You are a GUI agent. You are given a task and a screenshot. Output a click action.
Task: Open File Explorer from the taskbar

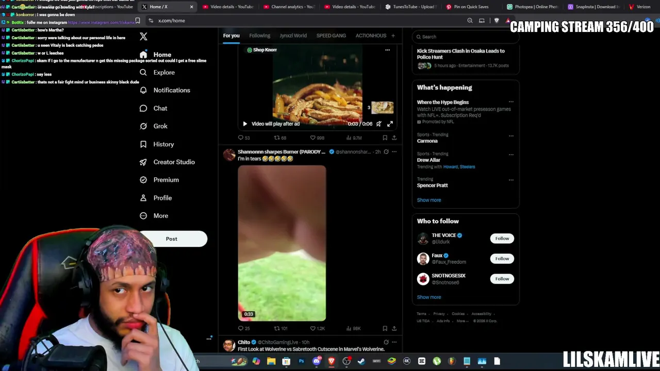click(271, 361)
